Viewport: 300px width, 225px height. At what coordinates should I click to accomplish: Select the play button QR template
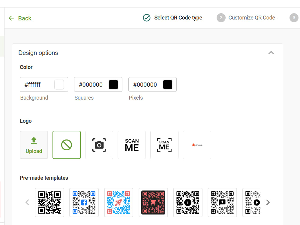[252, 202]
